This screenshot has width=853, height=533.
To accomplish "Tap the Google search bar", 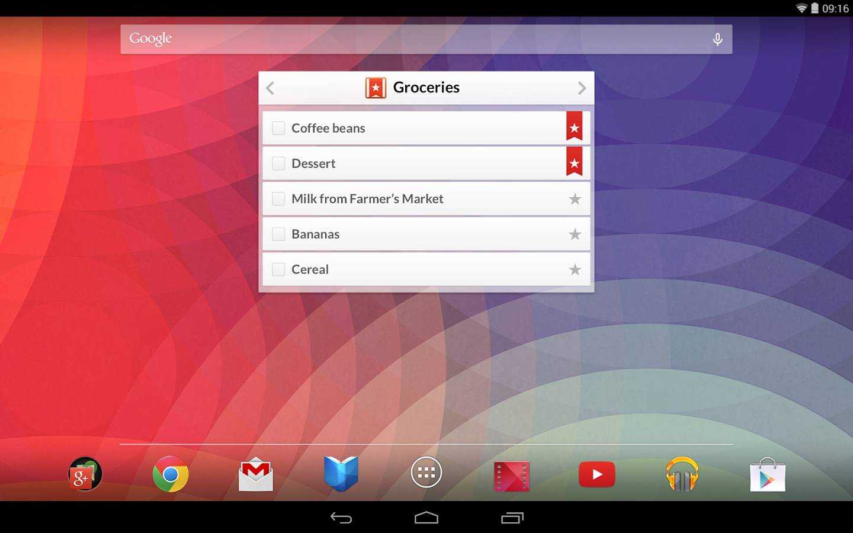I will pos(426,39).
